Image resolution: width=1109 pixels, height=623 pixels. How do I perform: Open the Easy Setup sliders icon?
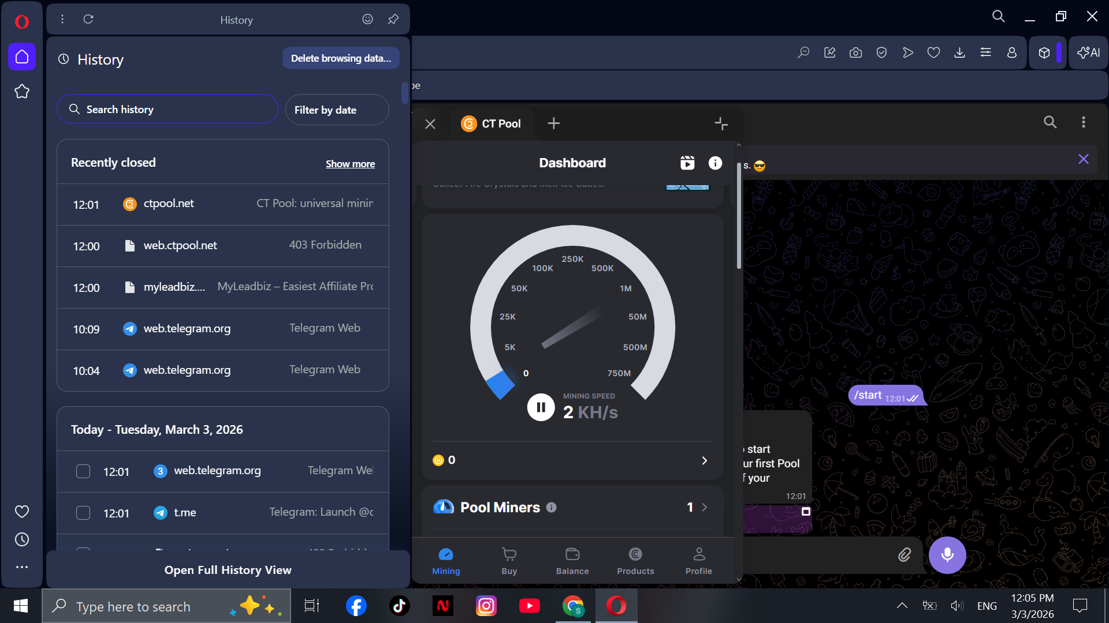click(x=985, y=52)
